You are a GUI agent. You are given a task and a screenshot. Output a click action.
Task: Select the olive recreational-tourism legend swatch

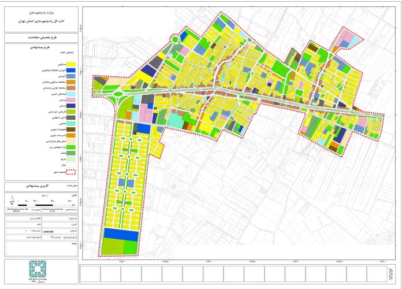(x=71, y=112)
